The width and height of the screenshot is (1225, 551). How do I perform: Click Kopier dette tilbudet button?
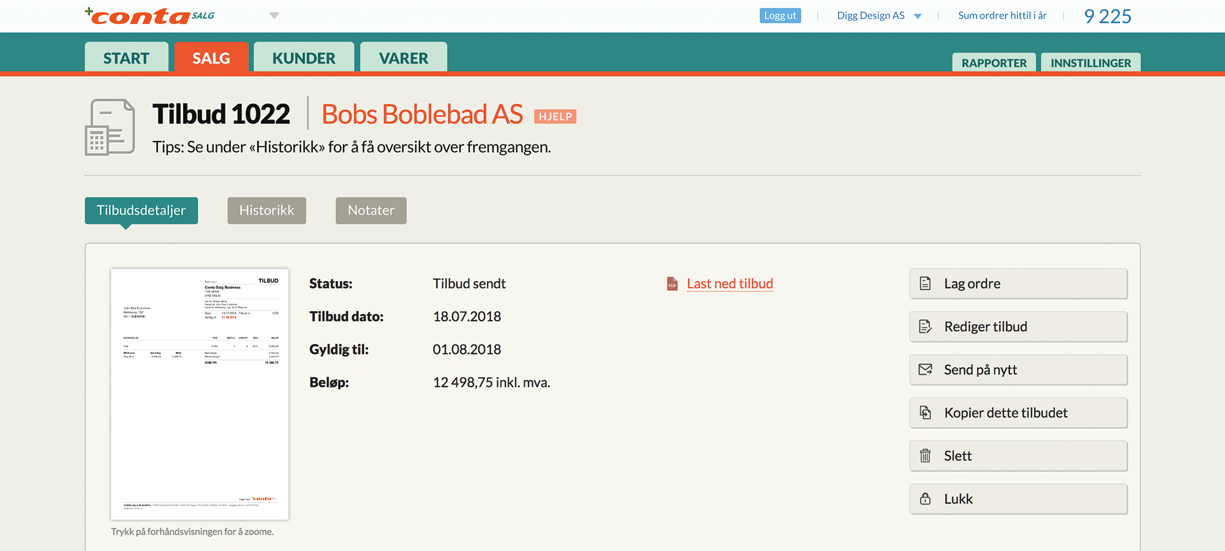point(1018,413)
